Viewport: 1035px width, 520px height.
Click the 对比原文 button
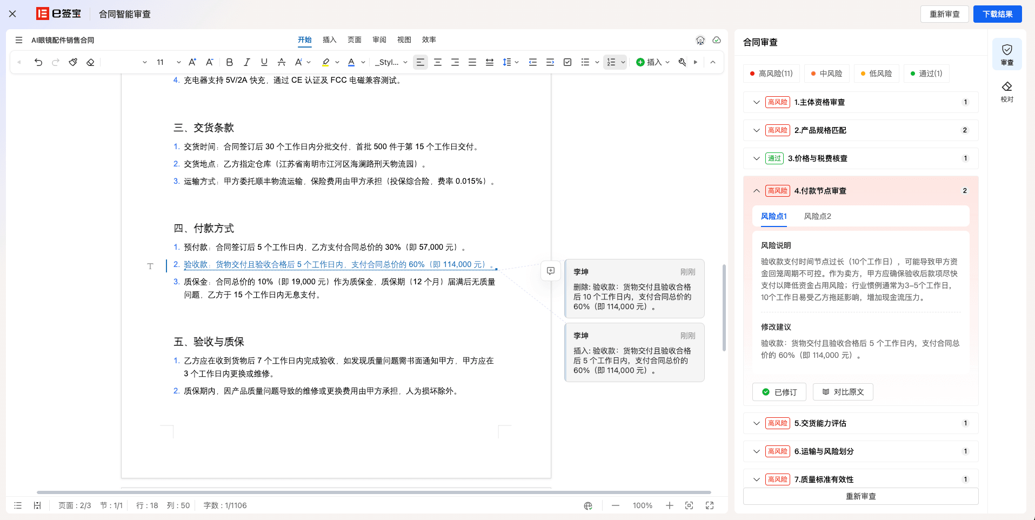pos(843,392)
